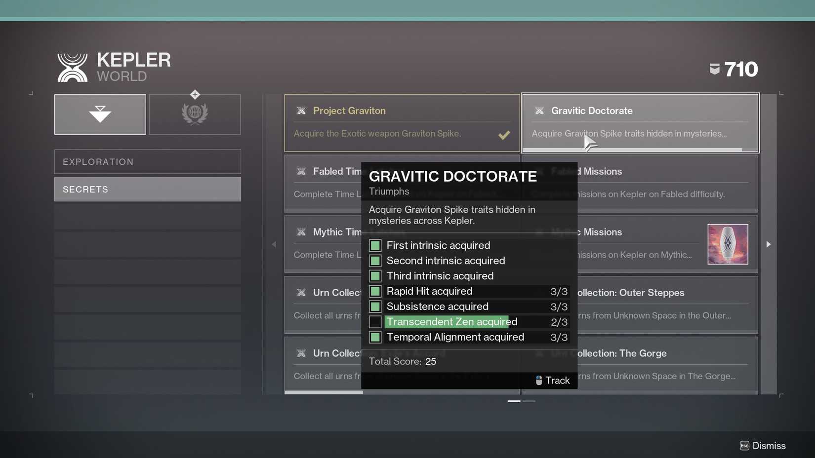Viewport: 815px width, 458px height.
Task: Toggle the Rapid Hit acquired checkbox
Action: coord(375,291)
